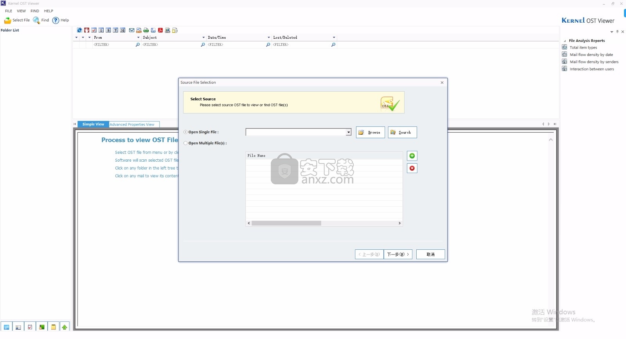Viewport: 626px width, 339px height.
Task: Open the From column dropdown arrow
Action: click(x=138, y=38)
